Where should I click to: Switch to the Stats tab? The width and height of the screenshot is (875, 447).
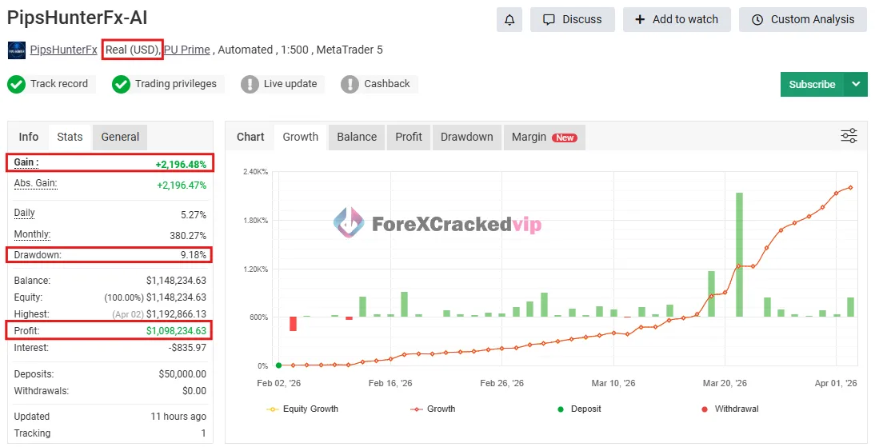(70, 137)
